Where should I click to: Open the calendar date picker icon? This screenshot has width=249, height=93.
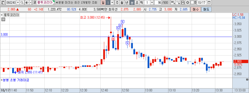tap(209, 3)
